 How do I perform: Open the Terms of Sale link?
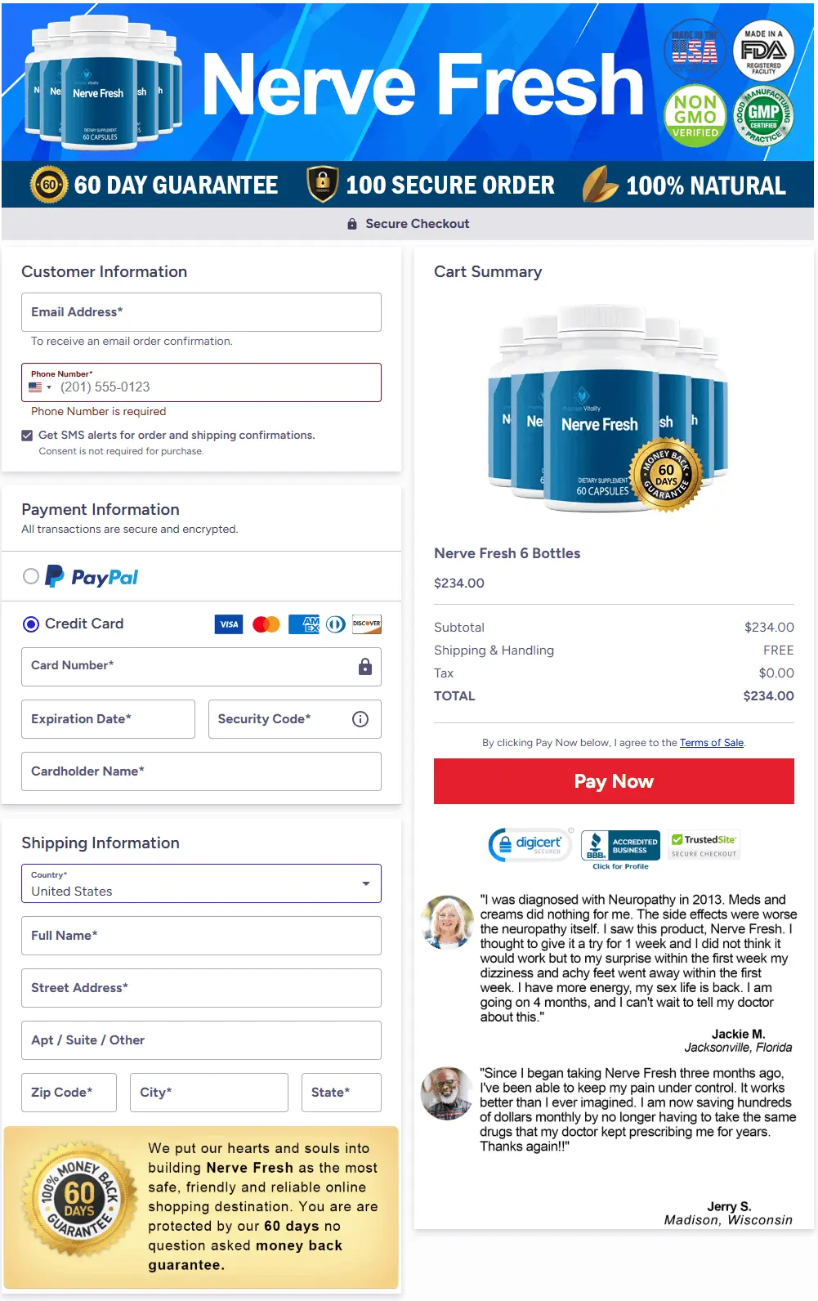712,743
